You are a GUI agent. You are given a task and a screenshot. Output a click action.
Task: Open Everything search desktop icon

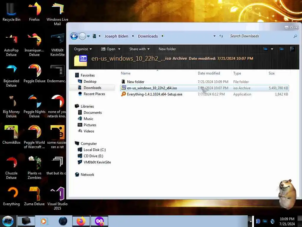coord(12,196)
